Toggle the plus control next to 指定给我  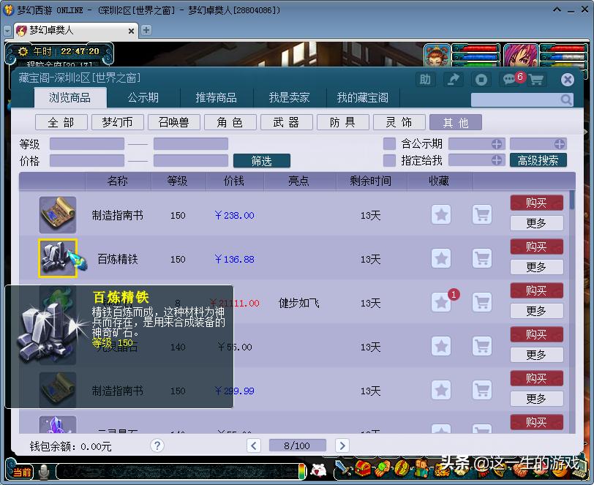pyautogui.click(x=495, y=159)
